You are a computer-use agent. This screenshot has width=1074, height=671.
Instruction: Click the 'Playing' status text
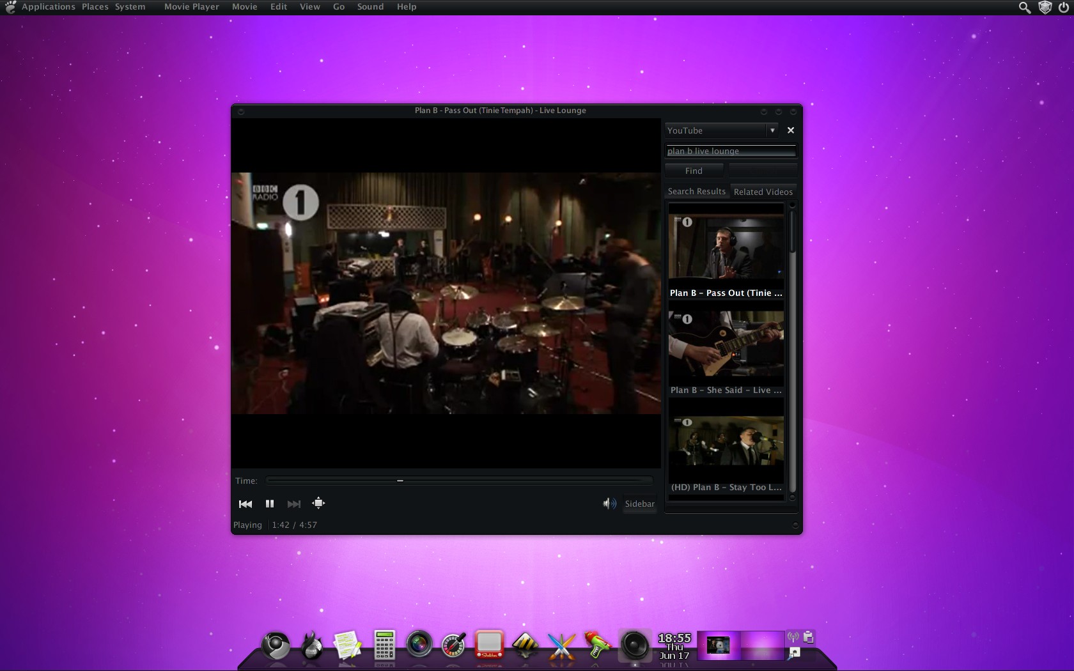(x=247, y=525)
